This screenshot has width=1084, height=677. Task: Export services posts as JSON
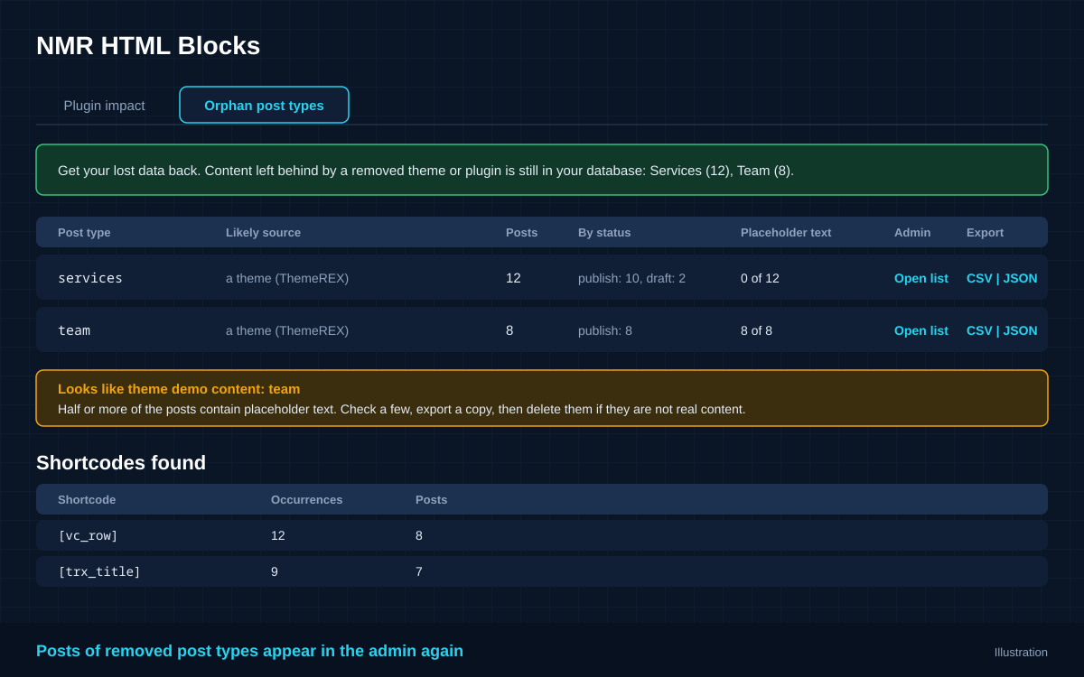[x=1020, y=278]
